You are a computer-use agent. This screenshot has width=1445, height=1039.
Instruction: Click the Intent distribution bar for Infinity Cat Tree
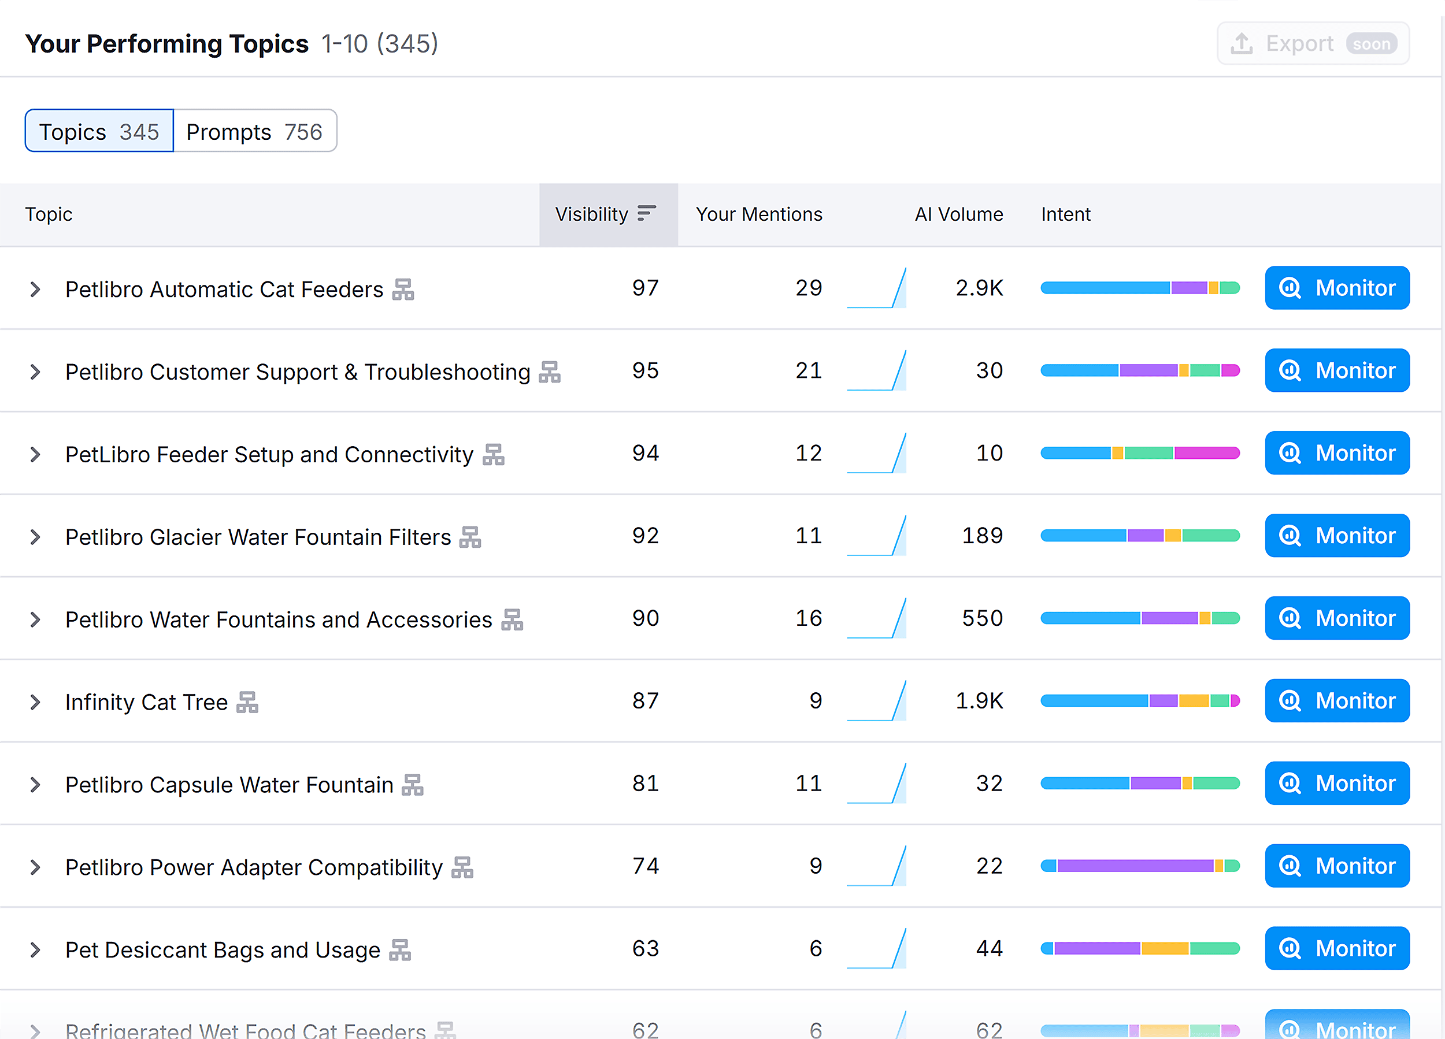coord(1140,701)
